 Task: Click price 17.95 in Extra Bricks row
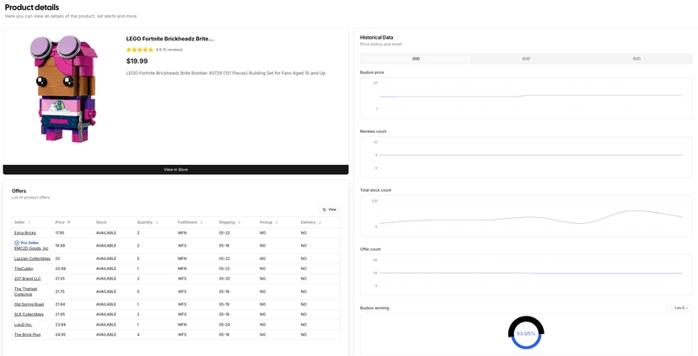(x=60, y=233)
